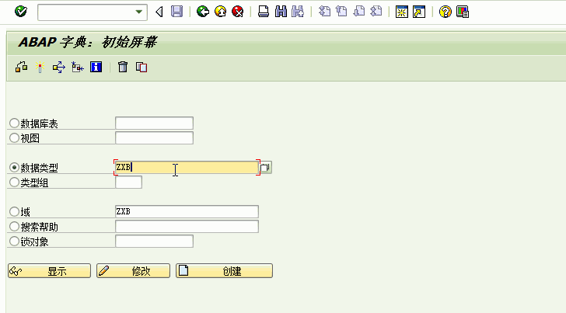The height and width of the screenshot is (313, 566).
Task: Click the Find Next binoculars icon
Action: 298,12
